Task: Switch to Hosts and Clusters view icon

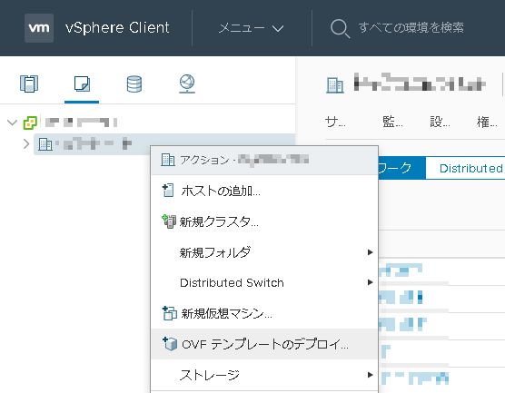Action: click(29, 84)
